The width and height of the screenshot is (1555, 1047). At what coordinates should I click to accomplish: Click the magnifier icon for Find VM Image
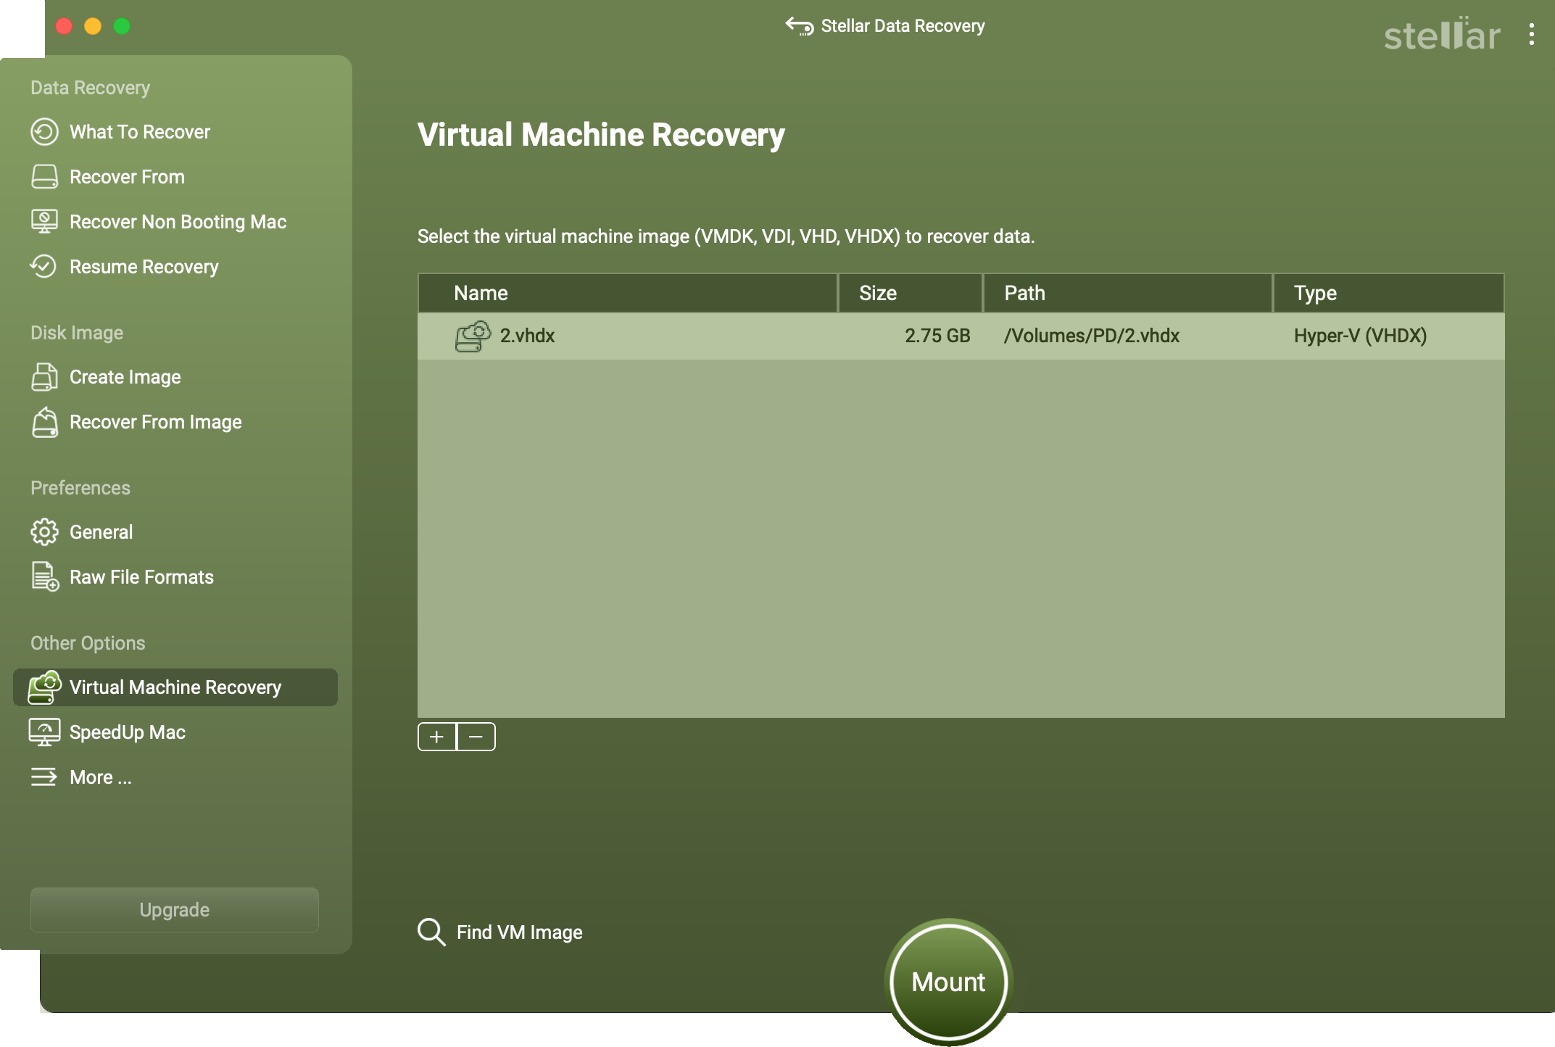coord(431,932)
